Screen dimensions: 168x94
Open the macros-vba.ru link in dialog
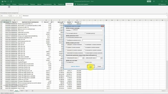(75, 66)
